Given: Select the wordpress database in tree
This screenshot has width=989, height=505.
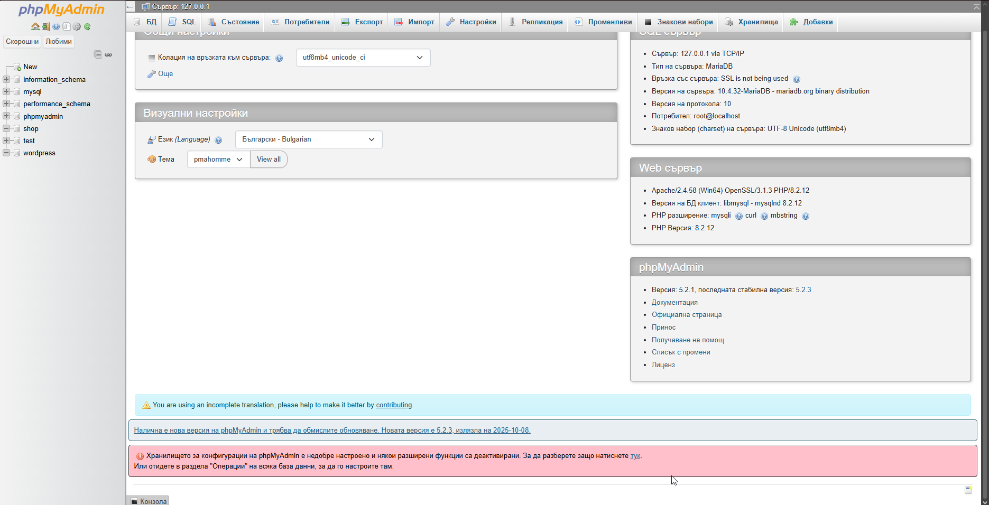Looking at the screenshot, I should coord(39,153).
